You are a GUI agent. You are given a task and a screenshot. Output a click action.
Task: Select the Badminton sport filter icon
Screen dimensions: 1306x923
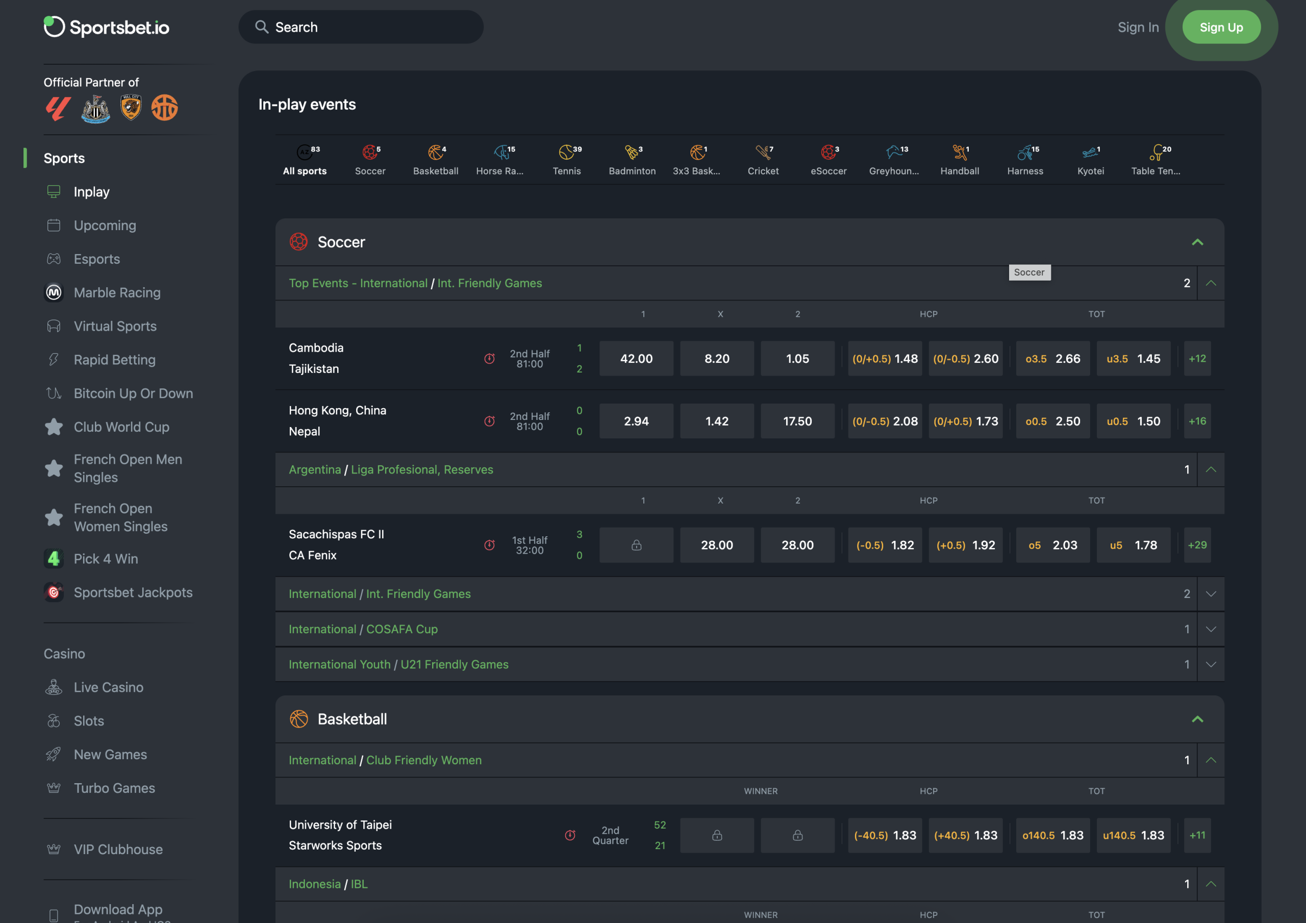click(x=632, y=153)
